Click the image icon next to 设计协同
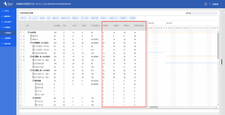This screenshot has width=225, height=115. click(2, 22)
